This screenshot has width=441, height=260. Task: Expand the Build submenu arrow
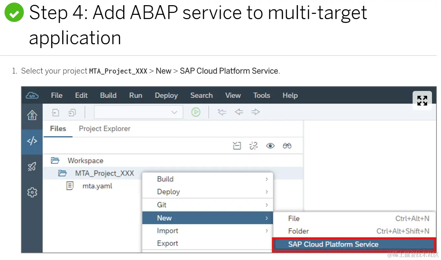pyautogui.click(x=266, y=179)
